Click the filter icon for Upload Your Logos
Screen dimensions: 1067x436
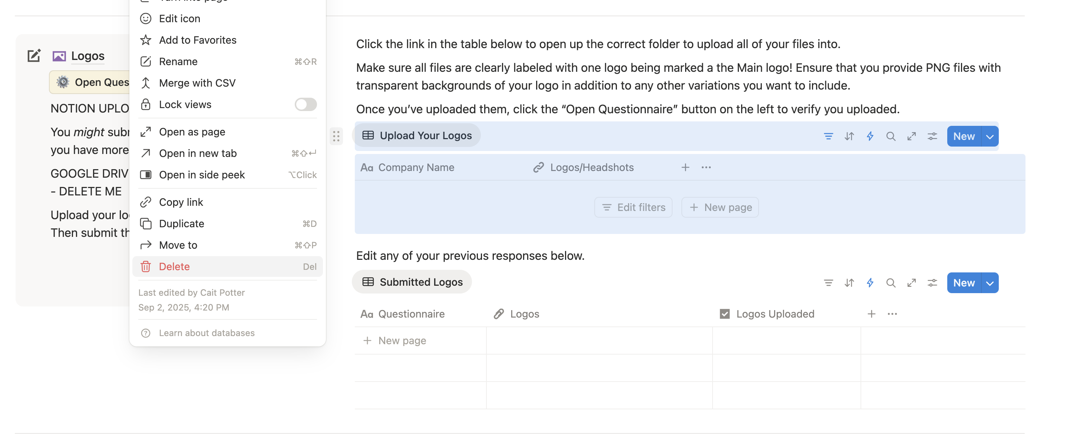point(828,136)
